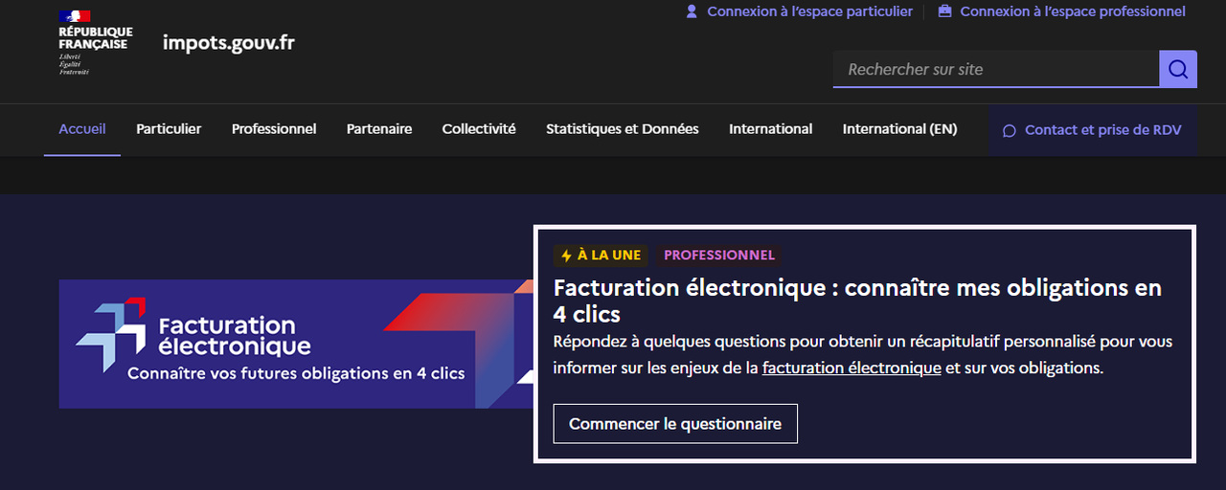
Task: Click the person icon beside Connexion particulier
Action: [692, 11]
